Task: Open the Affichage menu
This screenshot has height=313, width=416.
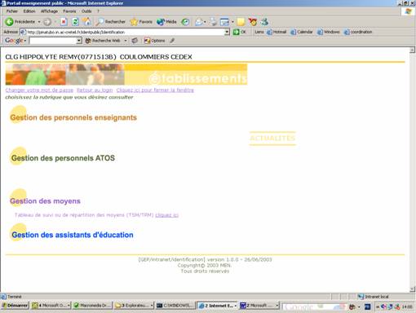Action: tap(49, 11)
